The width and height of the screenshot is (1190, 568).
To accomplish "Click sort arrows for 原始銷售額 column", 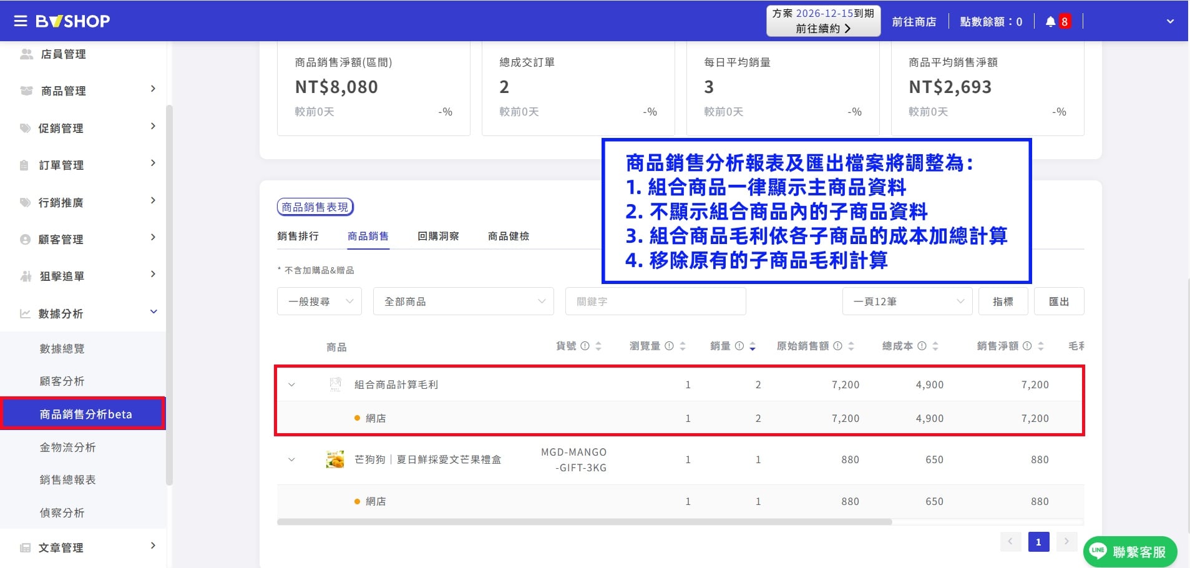I will [851, 346].
